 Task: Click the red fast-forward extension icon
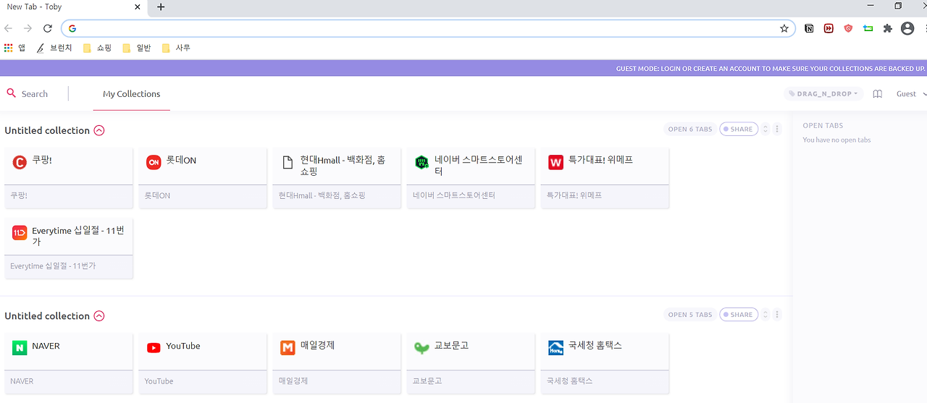(829, 28)
